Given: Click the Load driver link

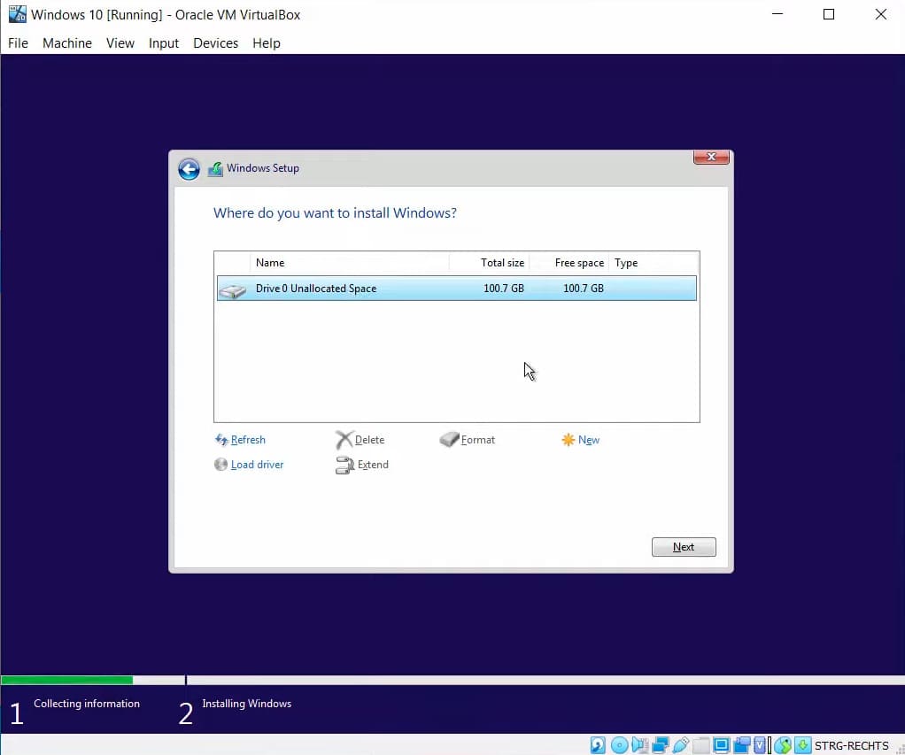Looking at the screenshot, I should (x=257, y=465).
